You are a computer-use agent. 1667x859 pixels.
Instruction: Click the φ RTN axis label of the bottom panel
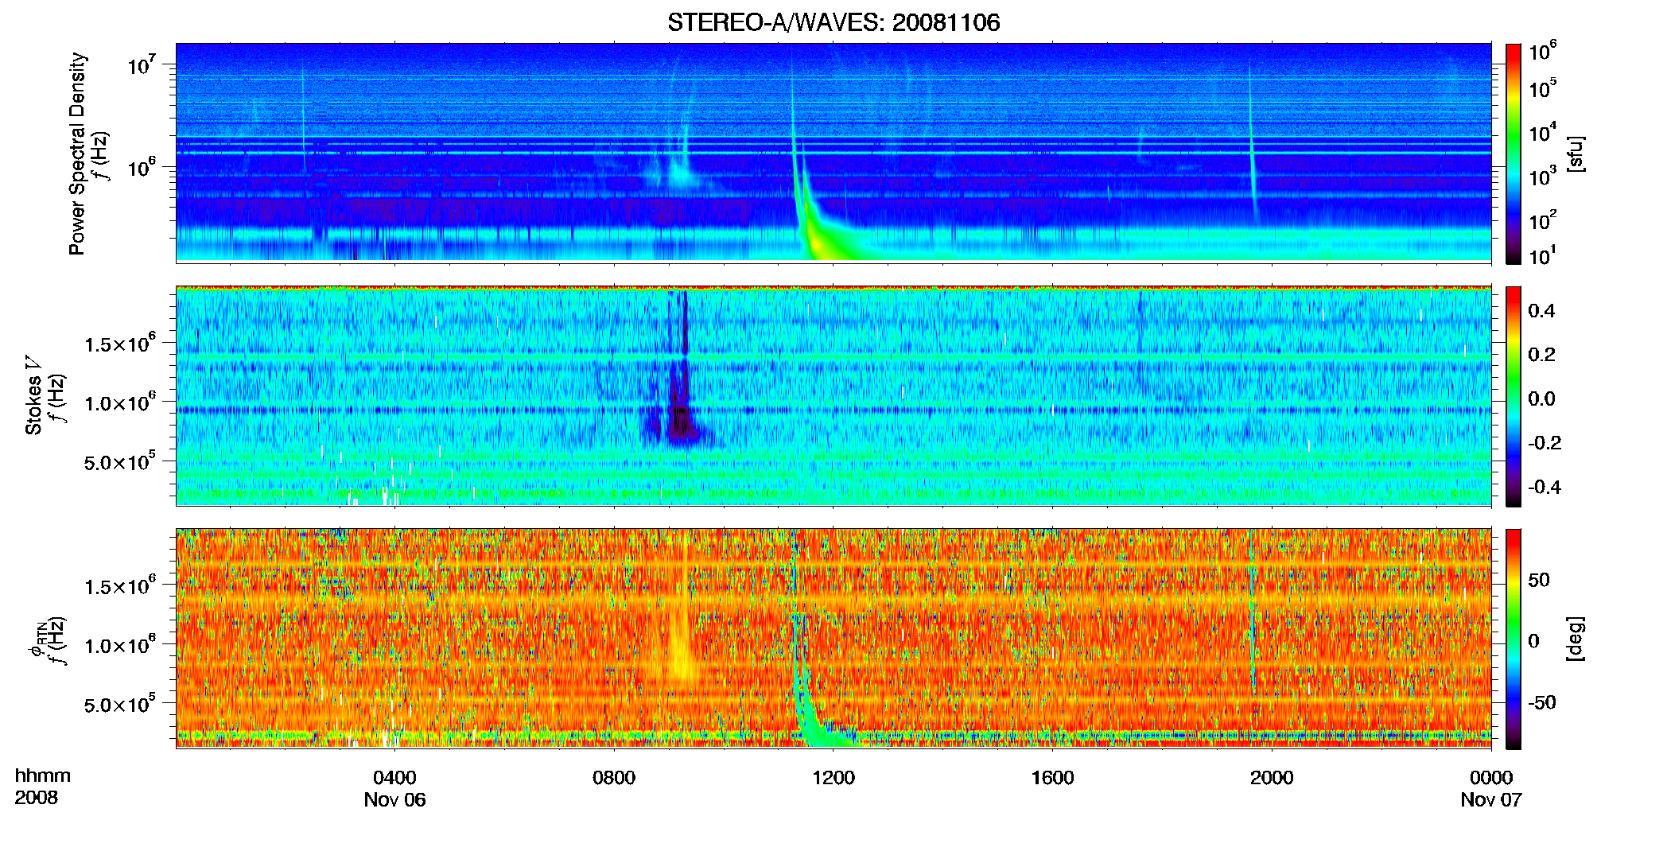click(x=36, y=640)
